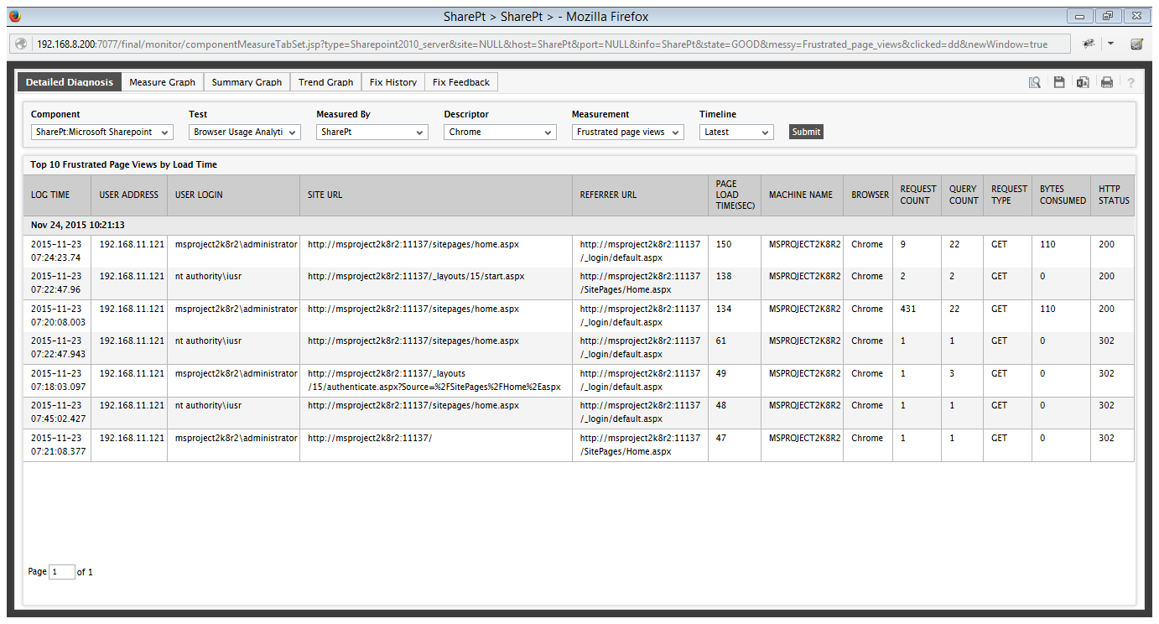Click the REQUEST COUNT column header
This screenshot has height=624, width=1159.
tap(917, 195)
